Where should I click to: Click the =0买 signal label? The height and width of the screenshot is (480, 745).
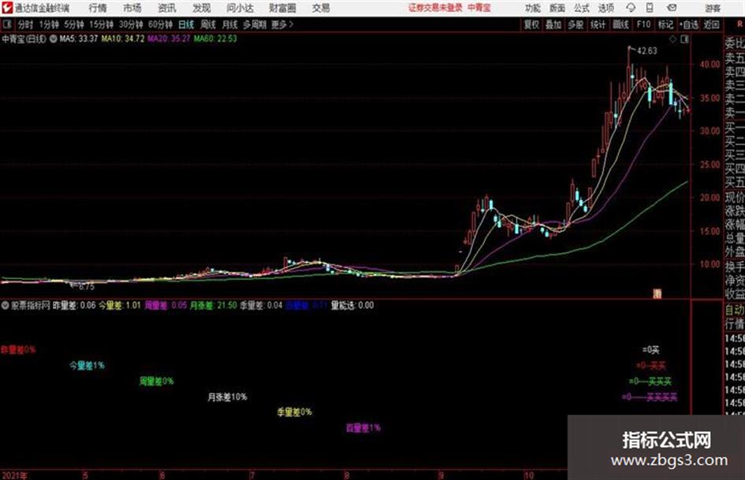[x=651, y=350]
